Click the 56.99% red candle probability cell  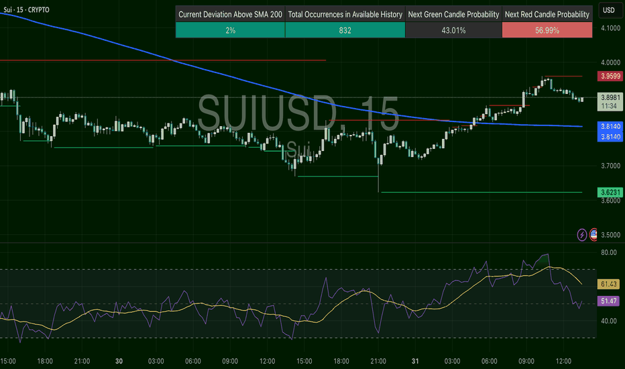coord(547,30)
